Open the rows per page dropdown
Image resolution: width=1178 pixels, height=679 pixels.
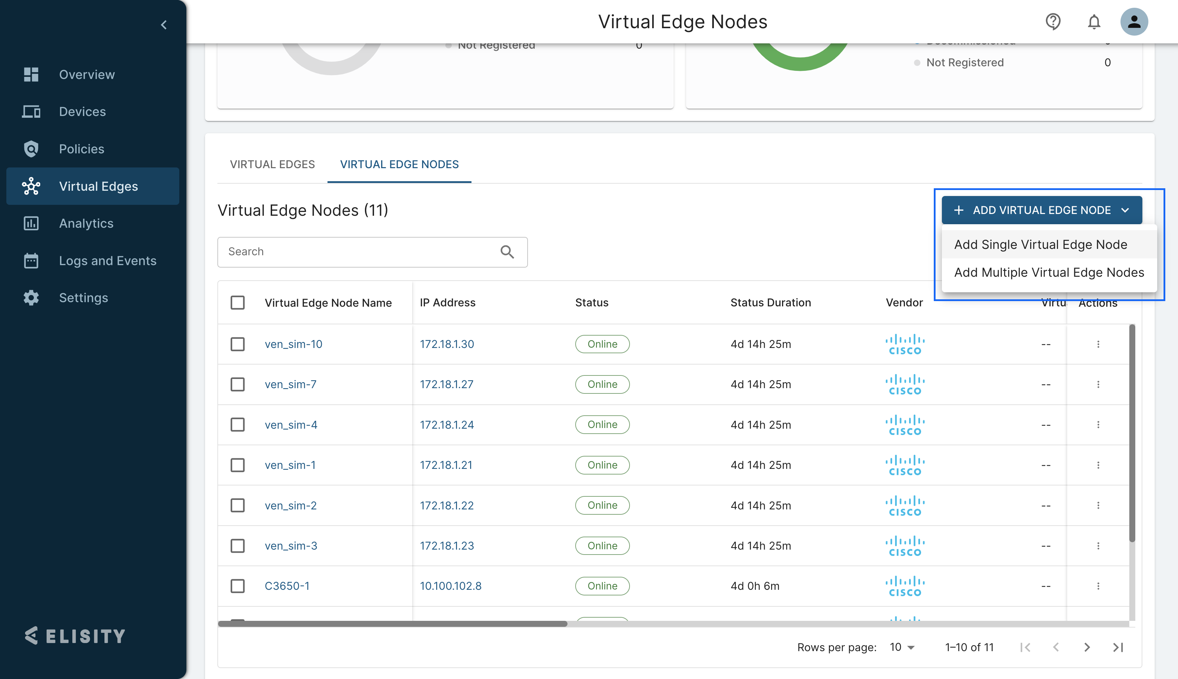pyautogui.click(x=902, y=647)
